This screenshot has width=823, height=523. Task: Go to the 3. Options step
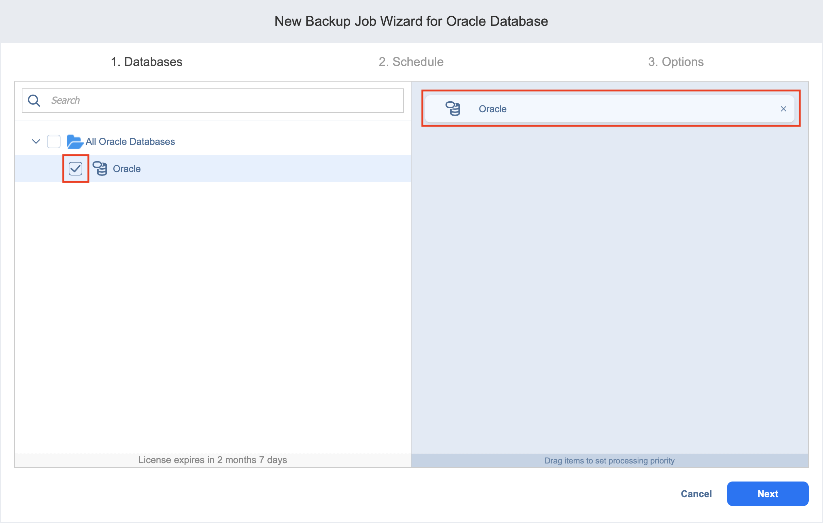click(675, 62)
